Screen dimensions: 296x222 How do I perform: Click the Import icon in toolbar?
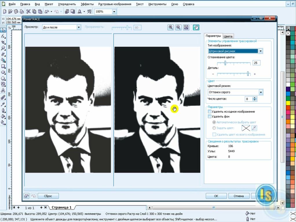tap(67, 12)
